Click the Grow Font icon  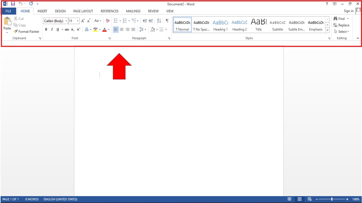coord(83,21)
